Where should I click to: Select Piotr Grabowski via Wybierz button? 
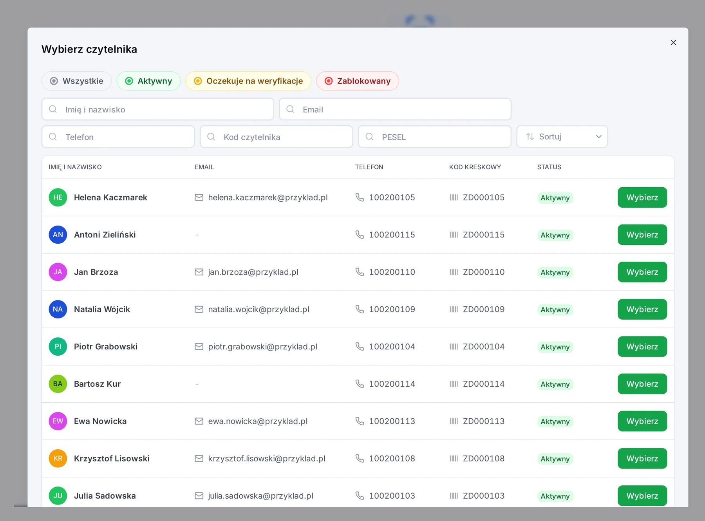coord(642,347)
